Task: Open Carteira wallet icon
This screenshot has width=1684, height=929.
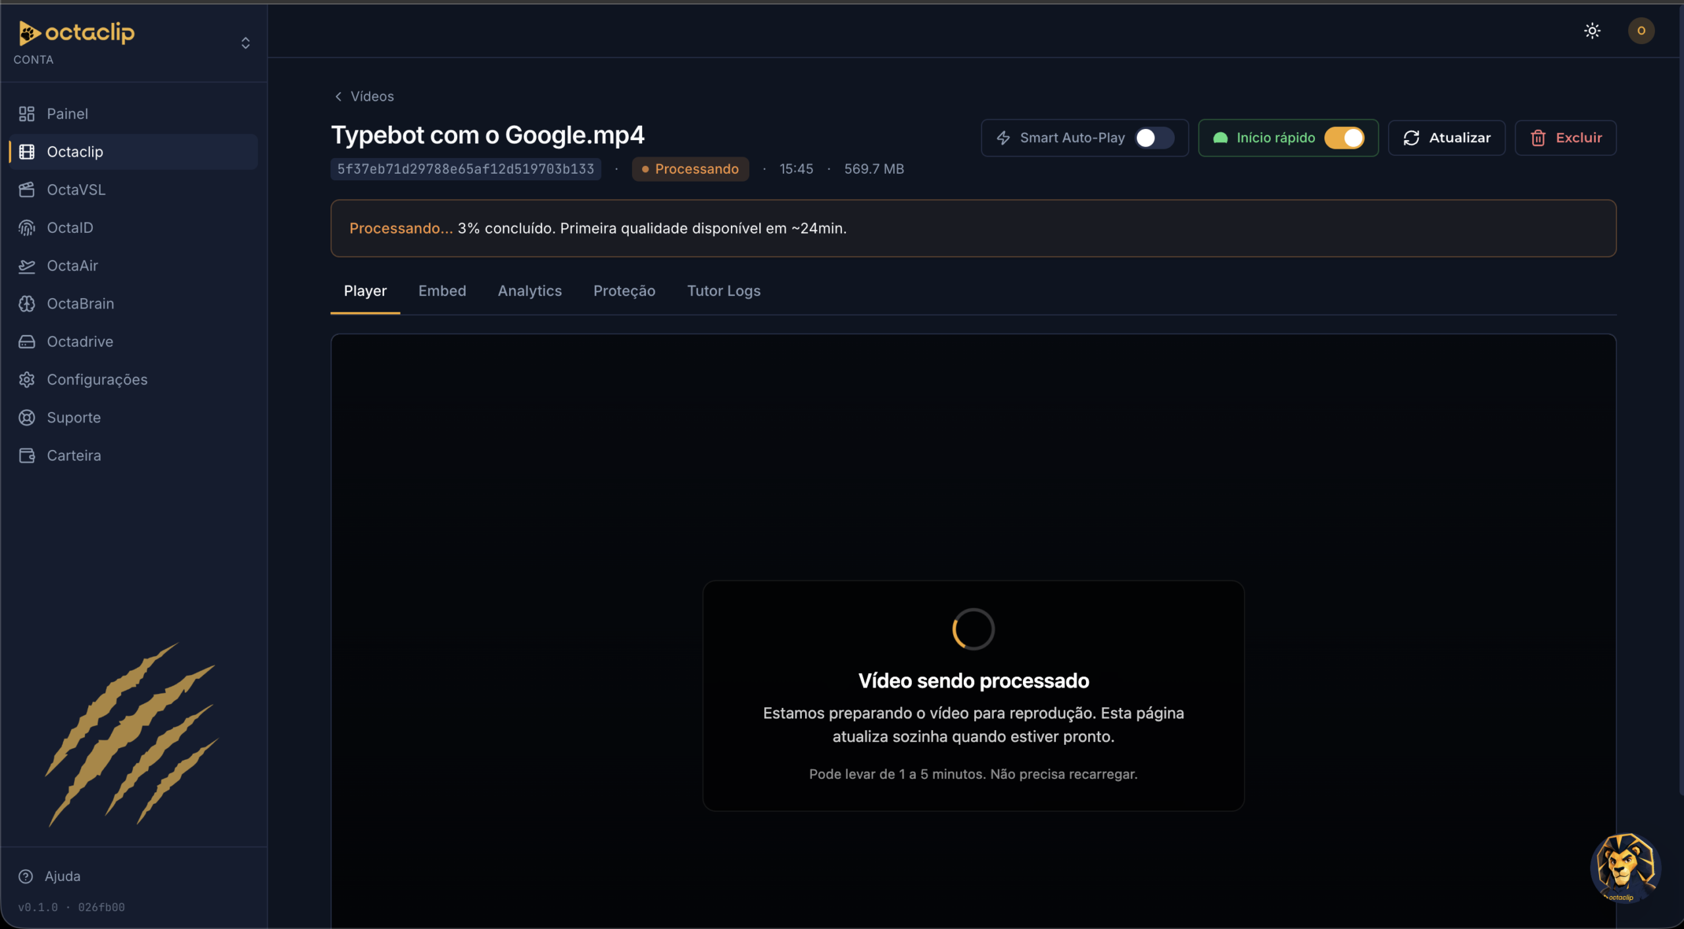Action: [26, 456]
